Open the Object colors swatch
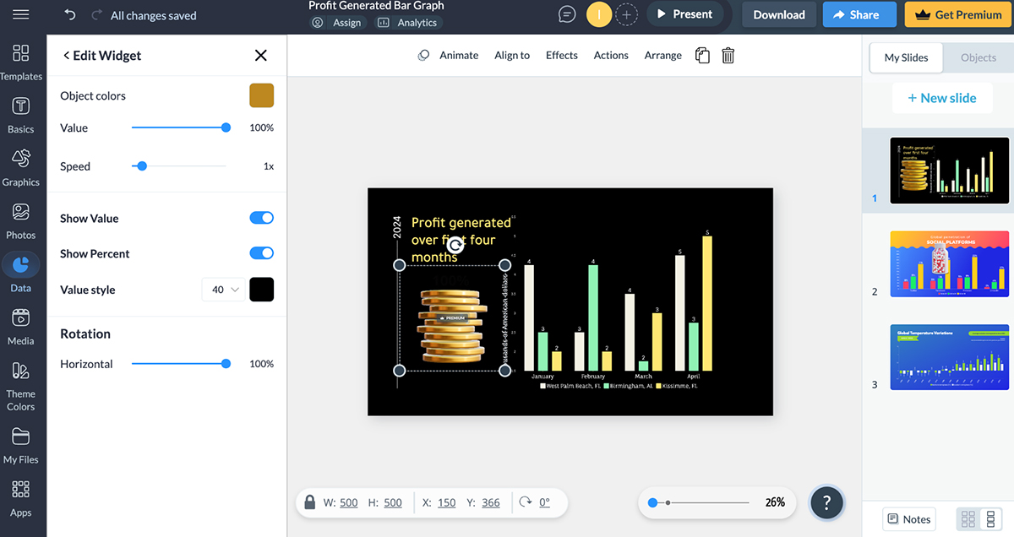Image resolution: width=1014 pixels, height=537 pixels. click(261, 95)
